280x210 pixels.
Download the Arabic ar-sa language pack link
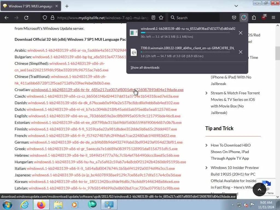tap(77, 50)
